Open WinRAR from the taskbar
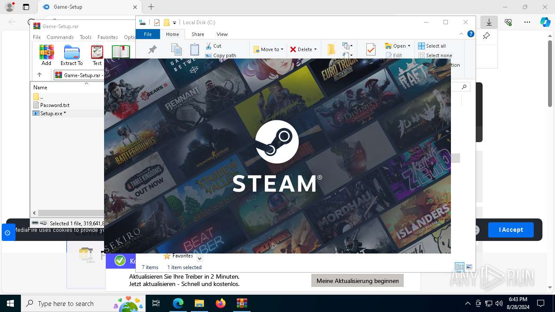Screen dimensions: 555x312 pyautogui.click(x=242, y=303)
